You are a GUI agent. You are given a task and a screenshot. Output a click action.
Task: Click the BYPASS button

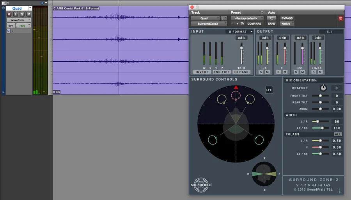(x=287, y=18)
